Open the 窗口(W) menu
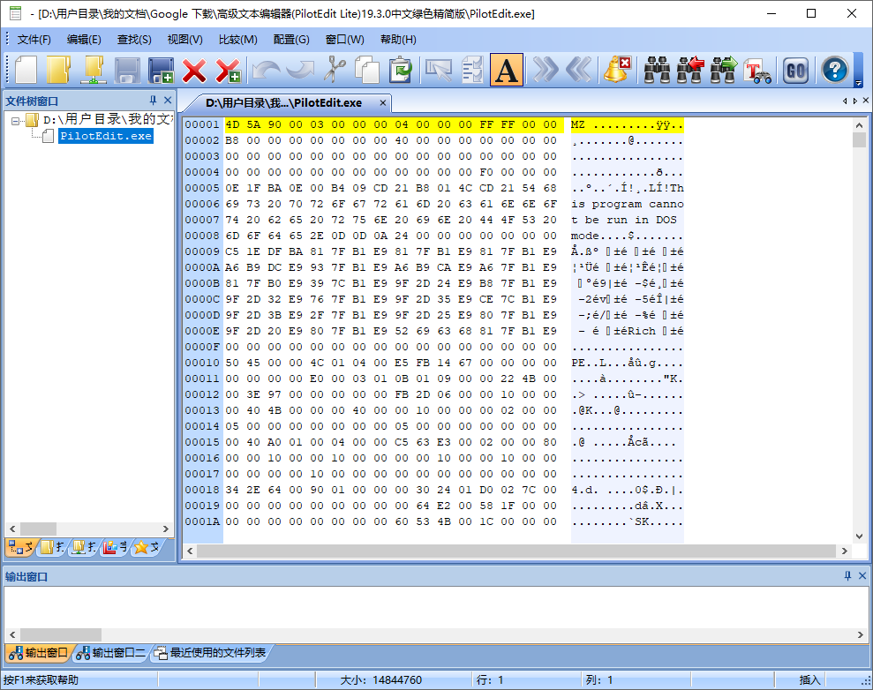873x690 pixels. coord(344,40)
